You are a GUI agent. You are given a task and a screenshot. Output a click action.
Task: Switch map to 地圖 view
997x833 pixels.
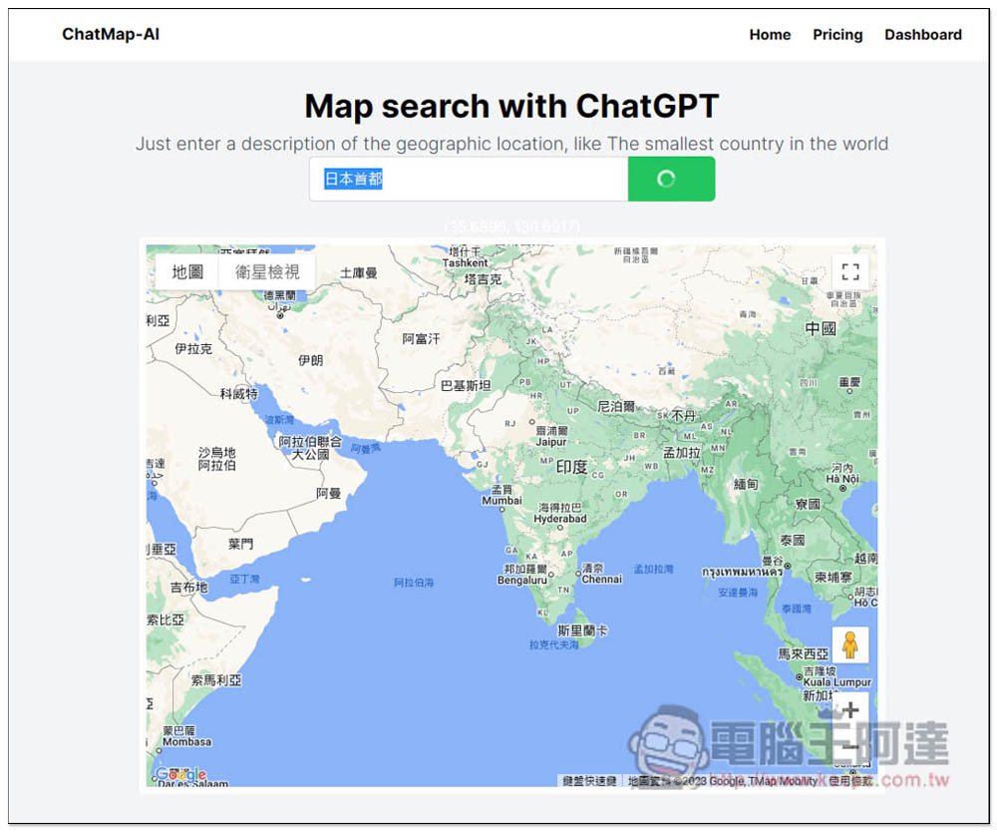[x=187, y=272]
